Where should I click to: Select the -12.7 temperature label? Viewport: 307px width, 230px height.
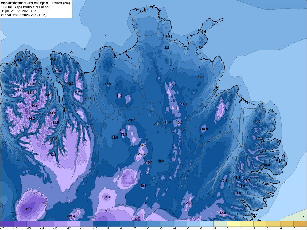[x=21, y=90]
